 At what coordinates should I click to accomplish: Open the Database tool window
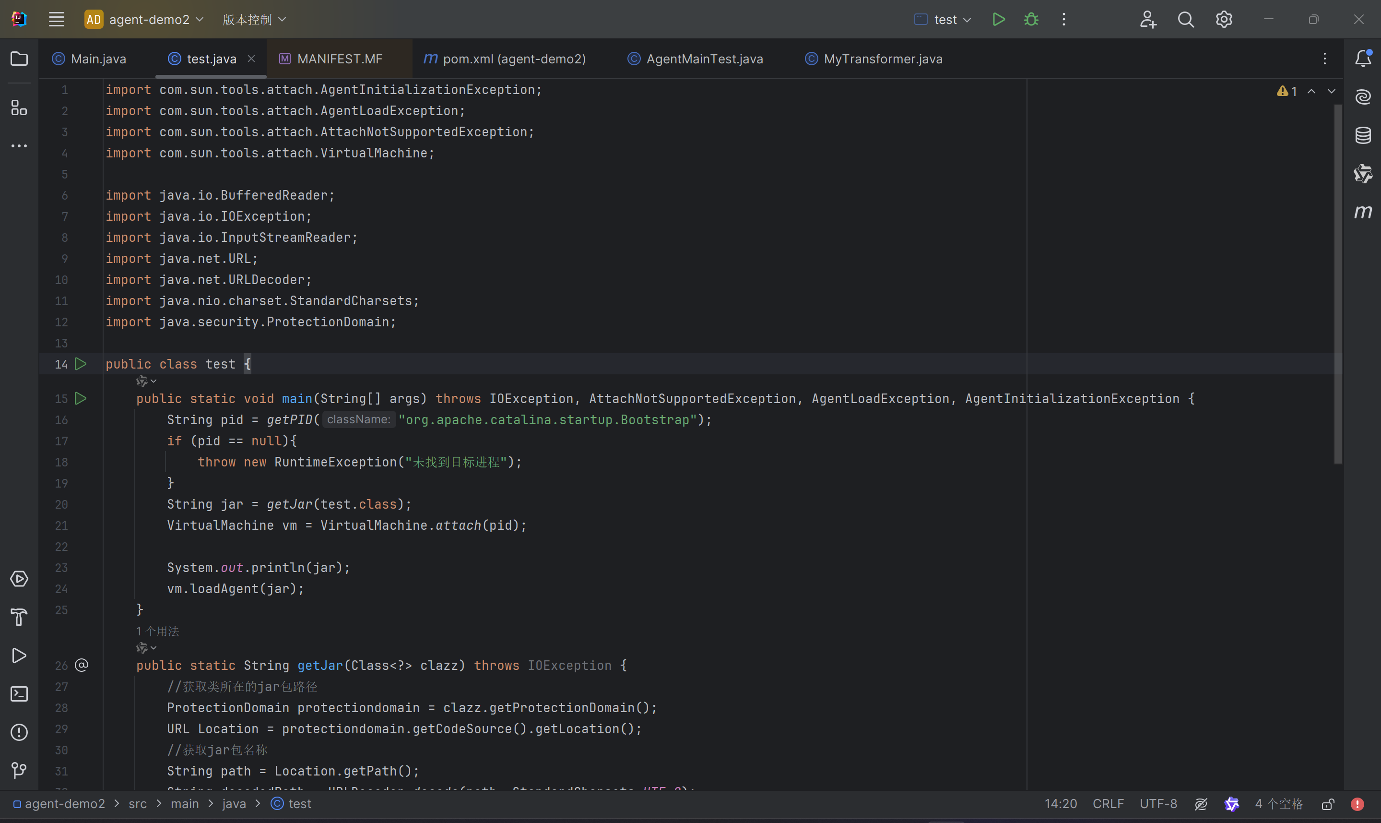(1363, 135)
